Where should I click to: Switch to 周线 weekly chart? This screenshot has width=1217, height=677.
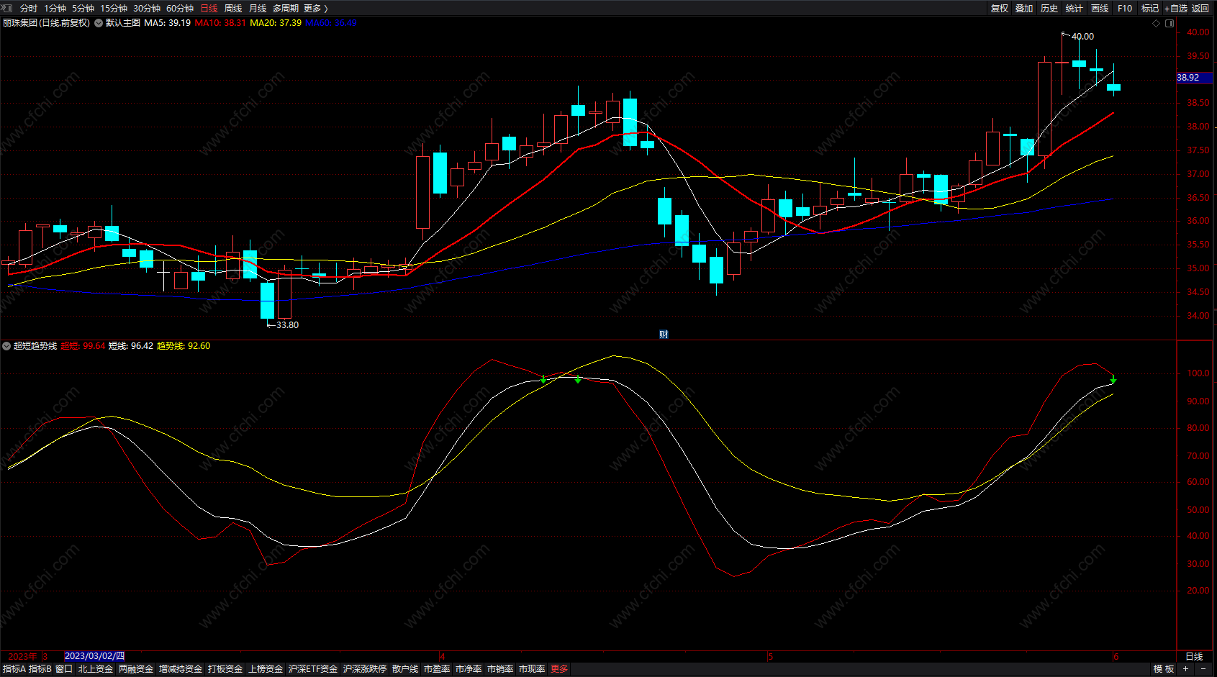233,9
